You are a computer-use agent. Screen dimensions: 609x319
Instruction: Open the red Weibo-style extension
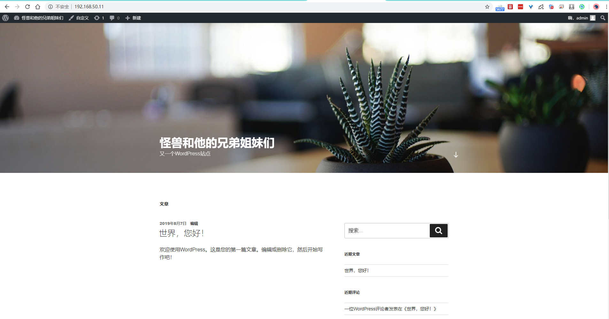tap(510, 7)
